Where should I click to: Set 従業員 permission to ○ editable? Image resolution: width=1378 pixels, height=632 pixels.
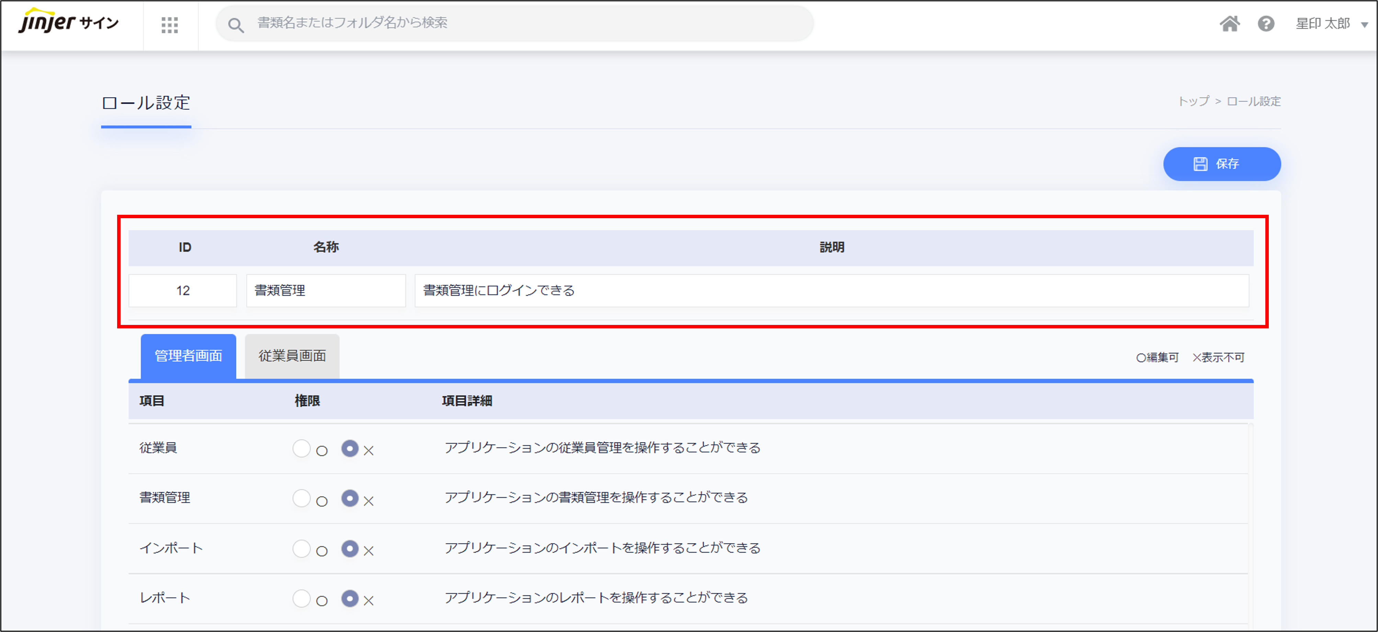click(302, 448)
